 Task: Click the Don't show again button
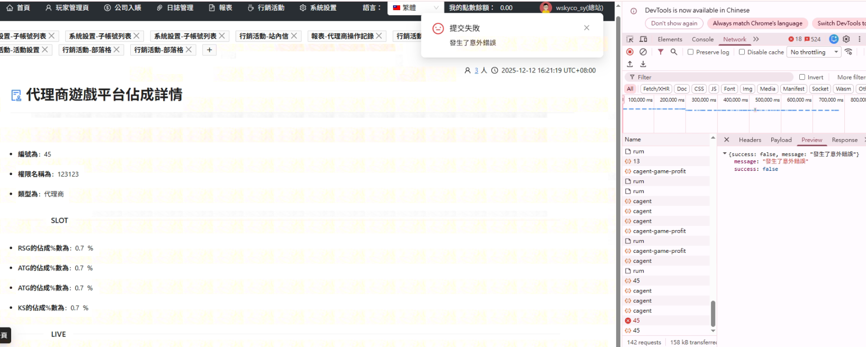[x=674, y=23]
